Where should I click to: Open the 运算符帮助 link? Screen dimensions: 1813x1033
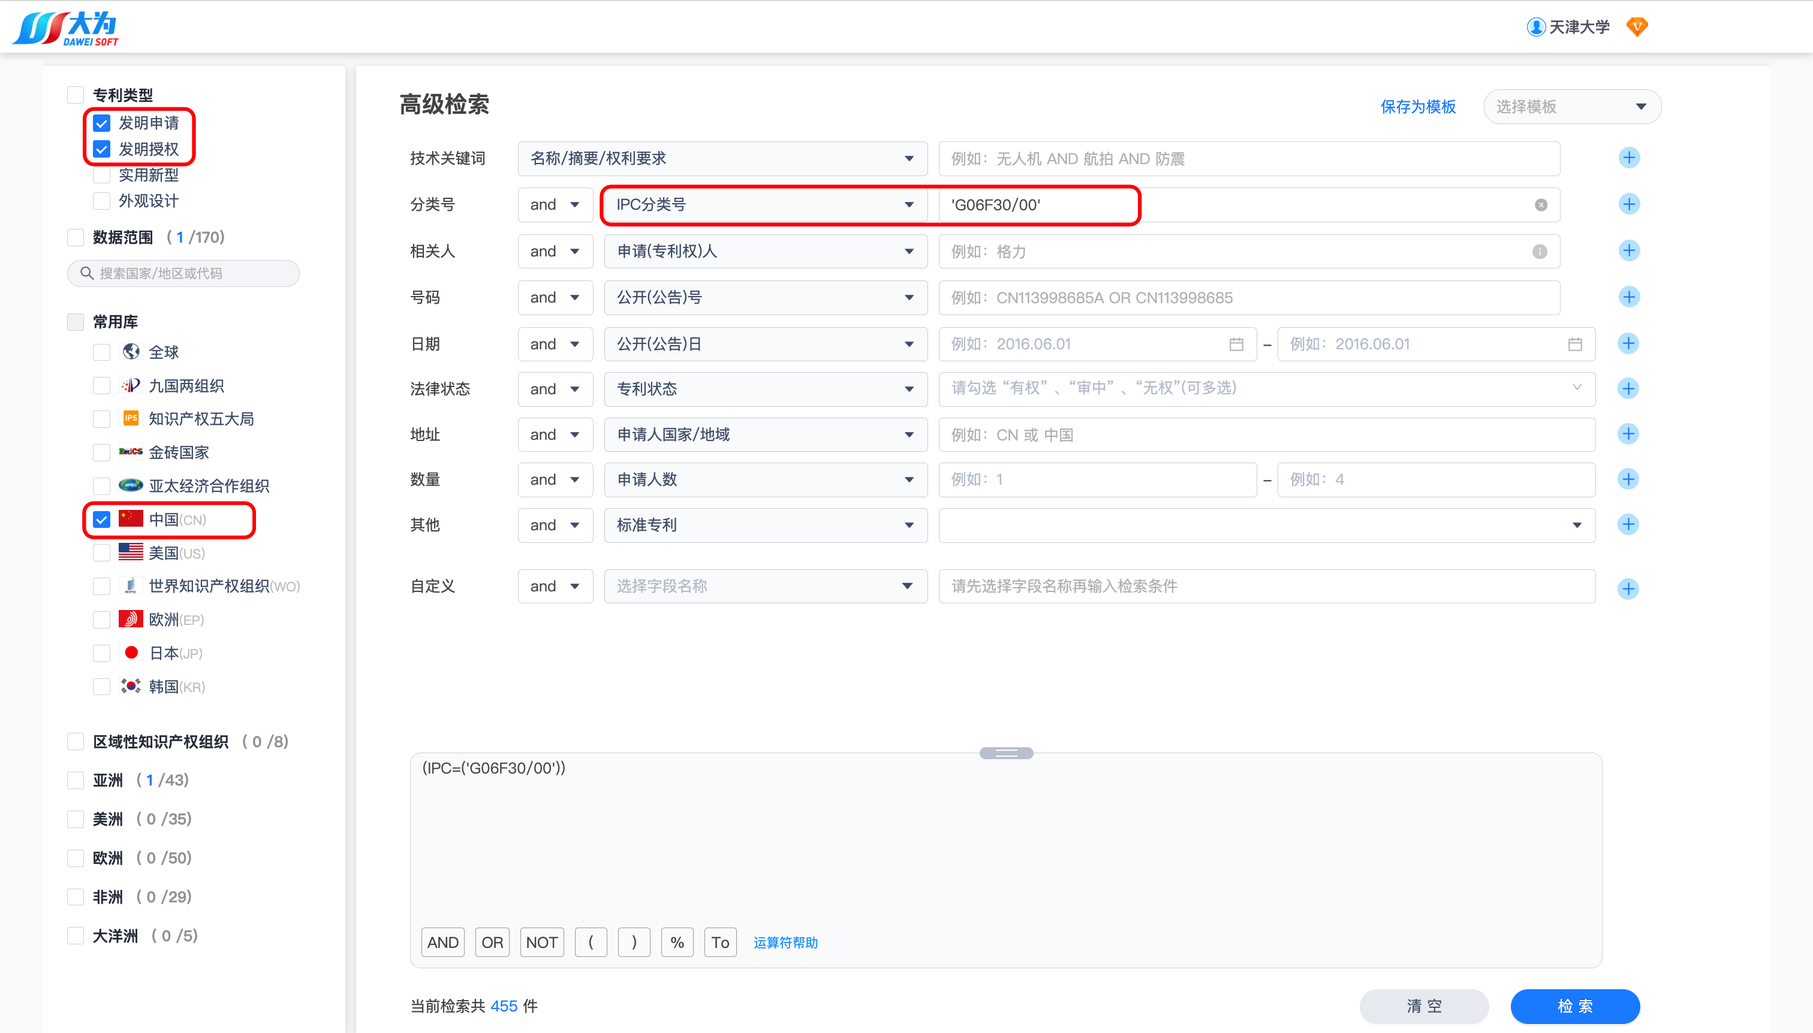(785, 943)
